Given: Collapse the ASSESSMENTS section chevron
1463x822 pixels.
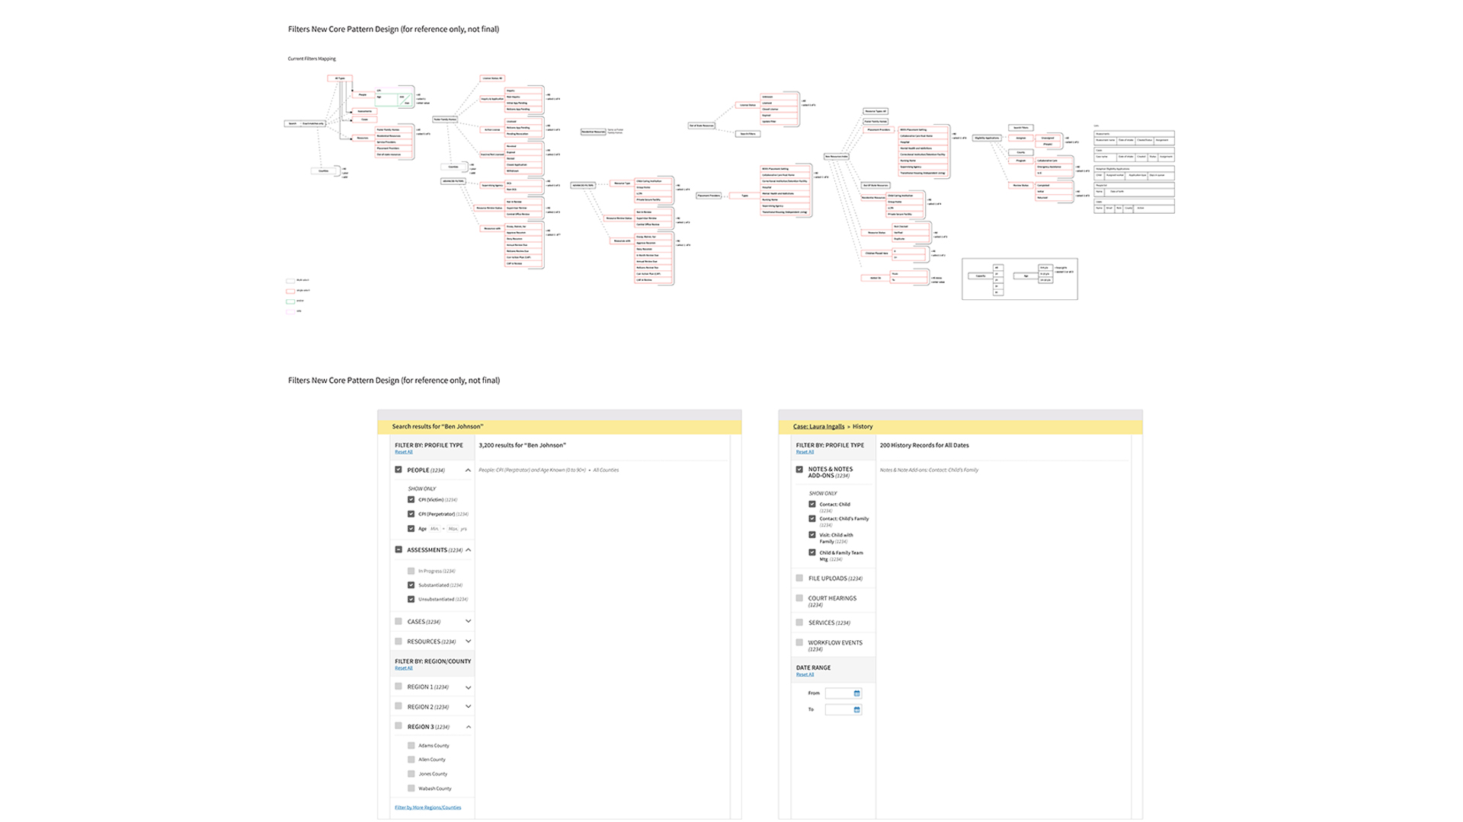Looking at the screenshot, I should [468, 550].
